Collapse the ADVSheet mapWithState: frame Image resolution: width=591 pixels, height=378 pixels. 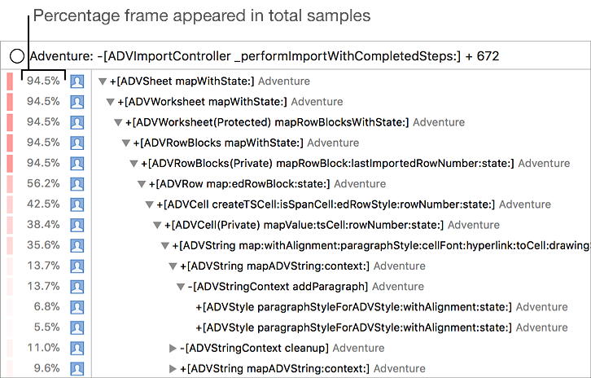point(103,81)
